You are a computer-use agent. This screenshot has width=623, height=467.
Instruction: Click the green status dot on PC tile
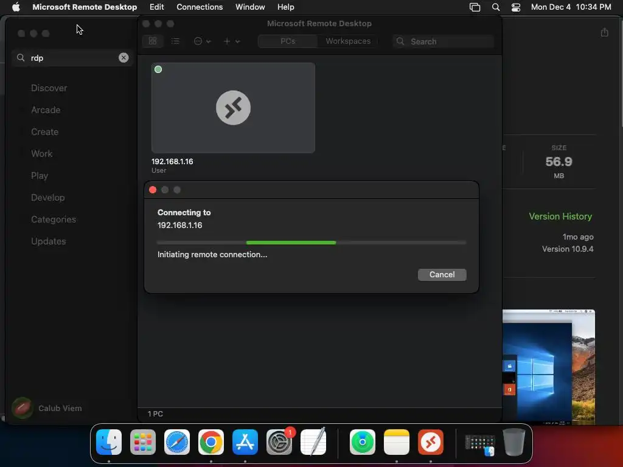[158, 69]
